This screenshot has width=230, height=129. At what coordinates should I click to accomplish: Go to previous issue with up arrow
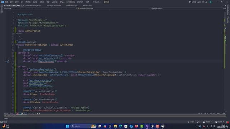29,114
